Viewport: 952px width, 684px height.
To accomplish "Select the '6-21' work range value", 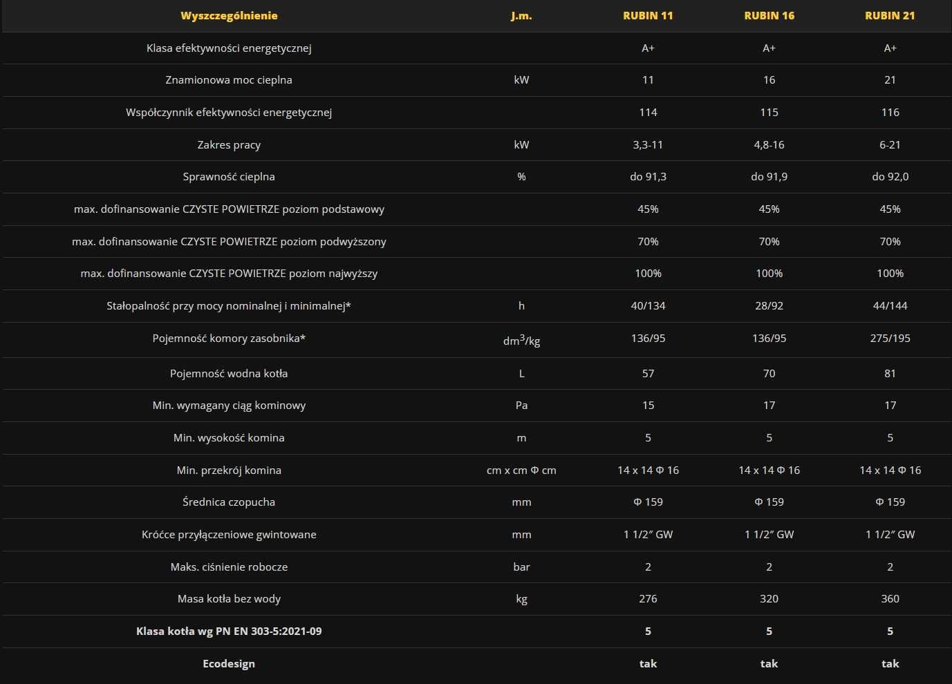I will (890, 145).
